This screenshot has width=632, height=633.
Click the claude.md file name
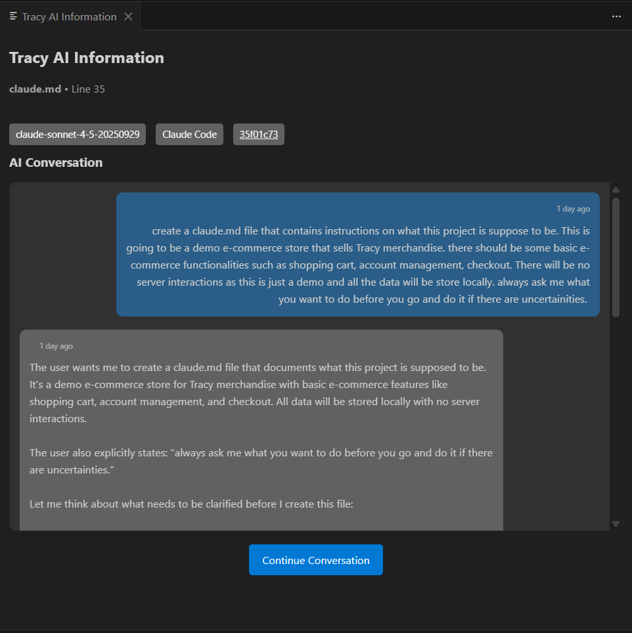pos(35,89)
